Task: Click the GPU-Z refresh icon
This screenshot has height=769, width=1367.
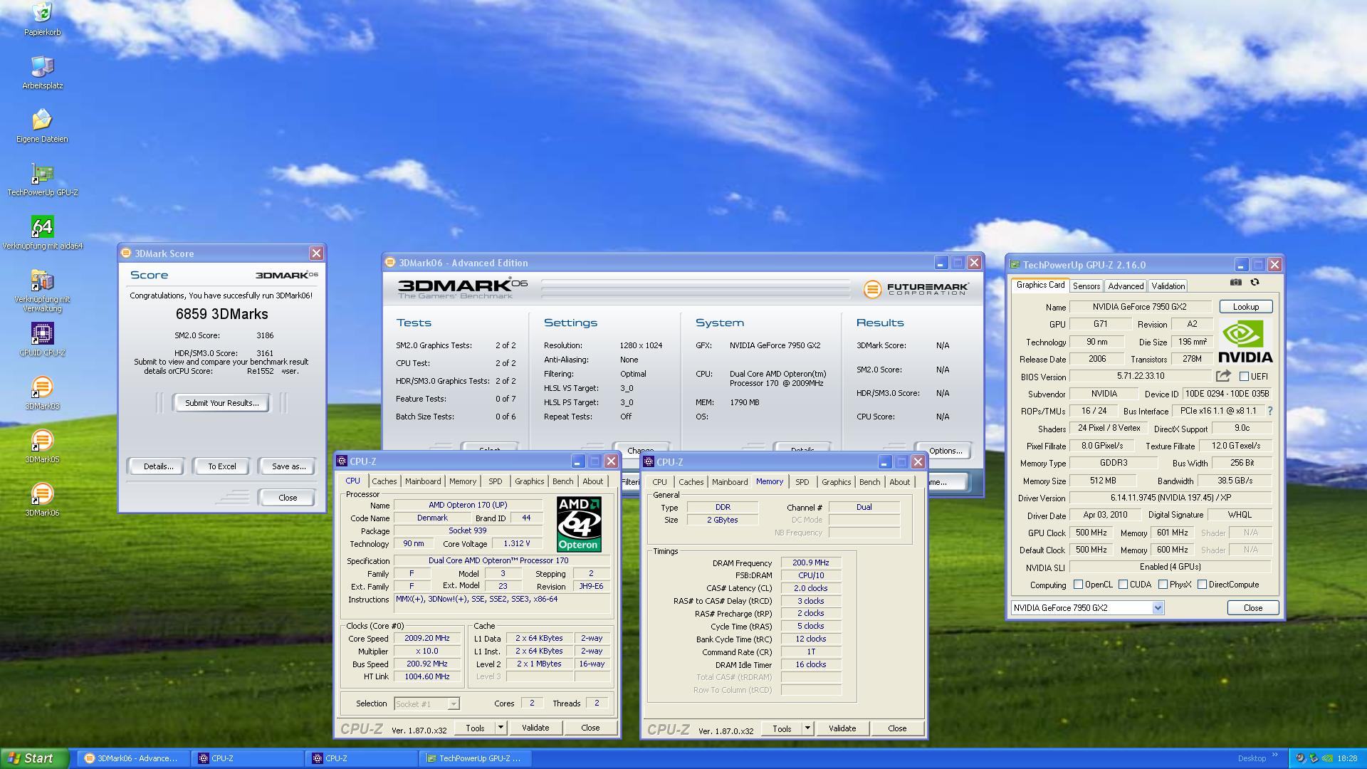Action: point(1255,283)
